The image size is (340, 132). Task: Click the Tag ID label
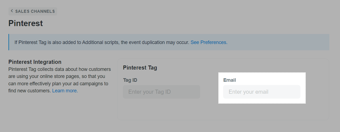click(x=130, y=80)
